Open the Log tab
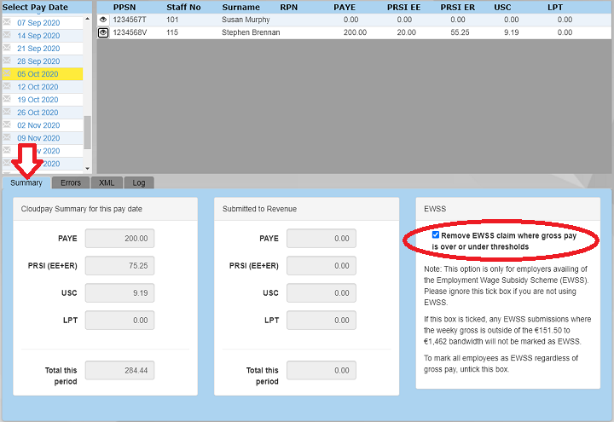Viewport: 614px width, 422px height. click(138, 182)
